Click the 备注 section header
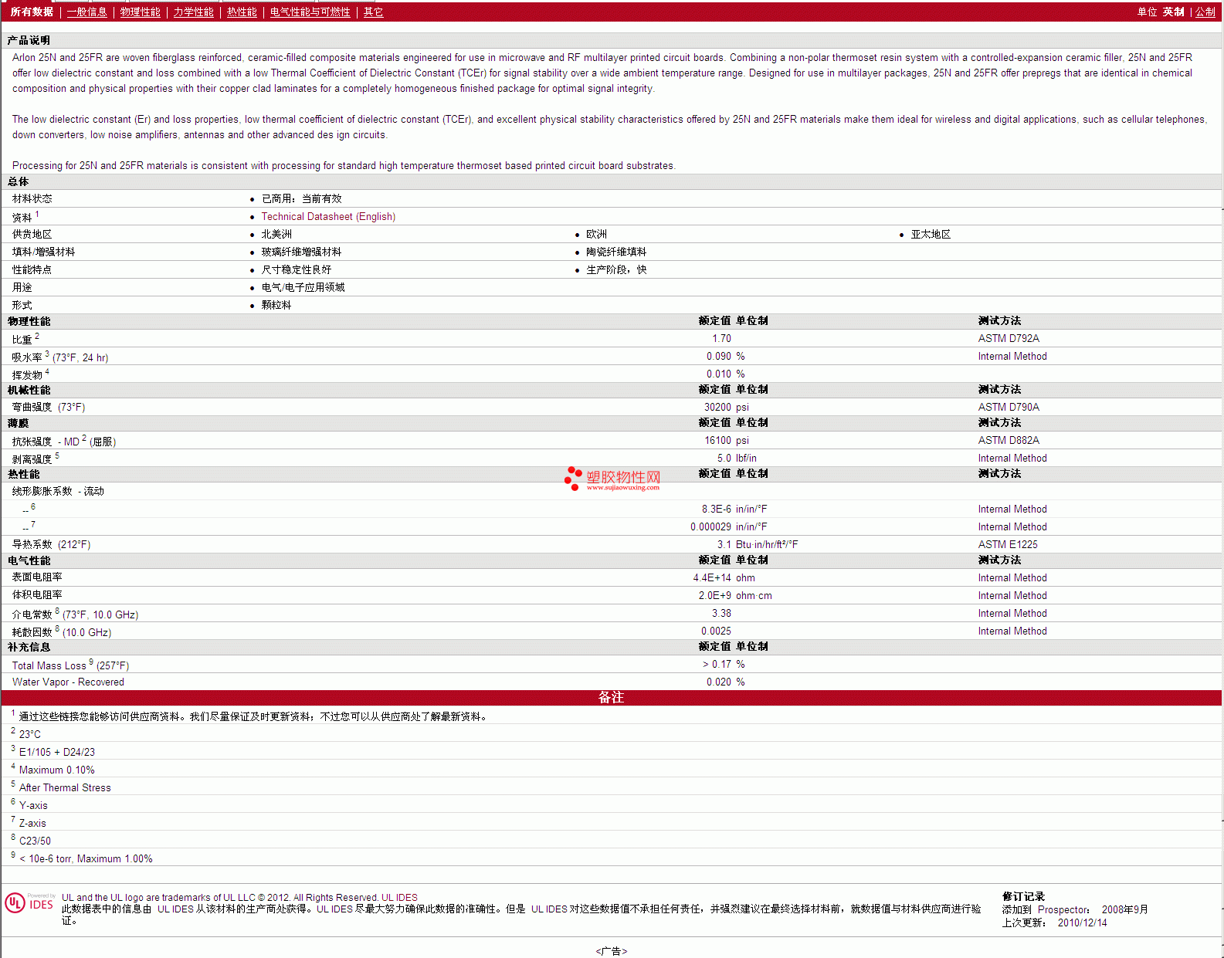 pyautogui.click(x=611, y=698)
